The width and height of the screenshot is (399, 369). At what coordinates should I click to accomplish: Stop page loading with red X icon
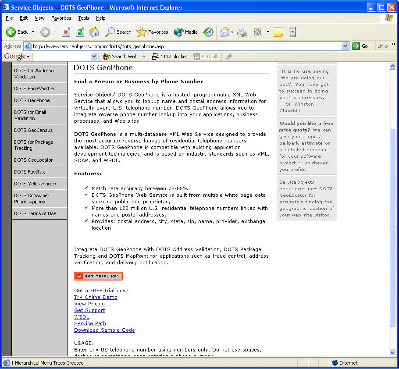tap(66, 32)
